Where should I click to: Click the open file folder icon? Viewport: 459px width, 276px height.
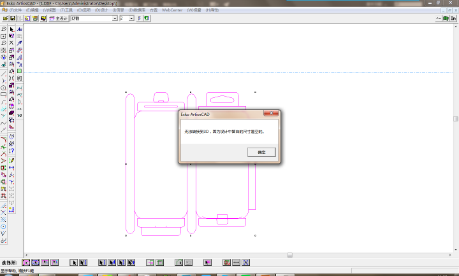[x=4, y=18]
